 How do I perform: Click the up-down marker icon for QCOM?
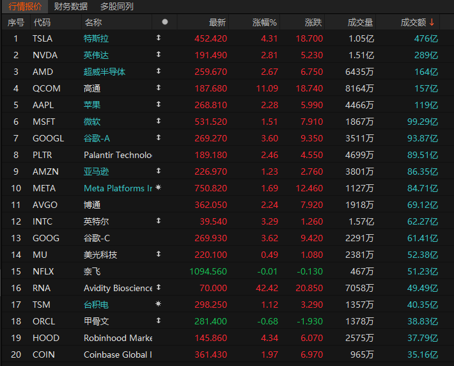tap(159, 88)
